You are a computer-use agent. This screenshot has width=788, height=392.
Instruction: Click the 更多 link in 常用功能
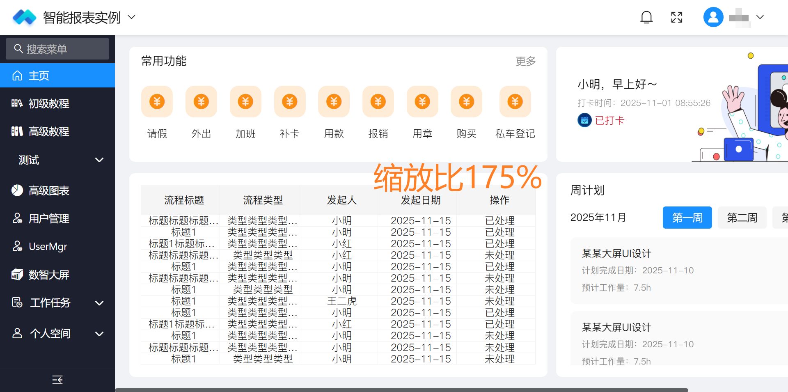tap(525, 61)
